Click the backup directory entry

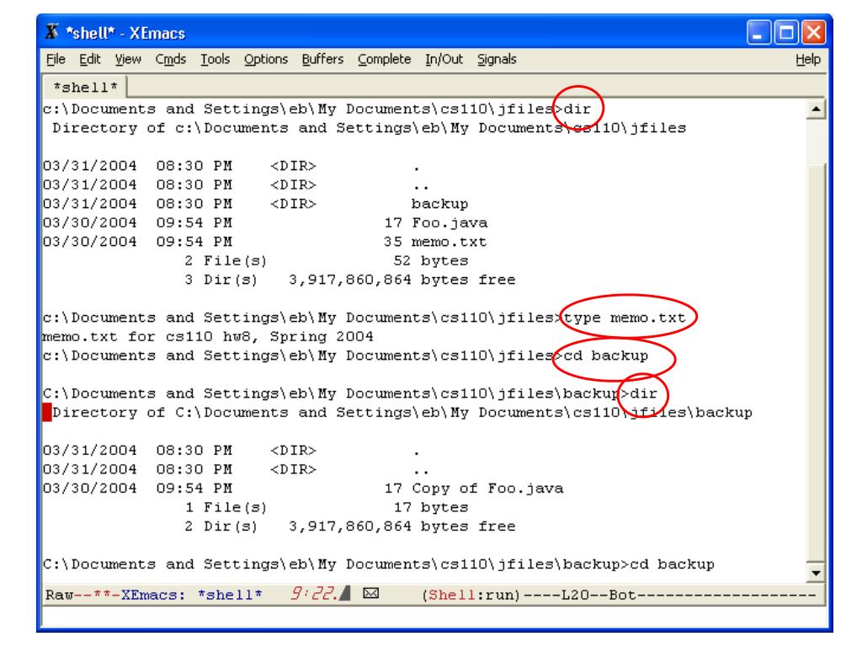tap(439, 204)
